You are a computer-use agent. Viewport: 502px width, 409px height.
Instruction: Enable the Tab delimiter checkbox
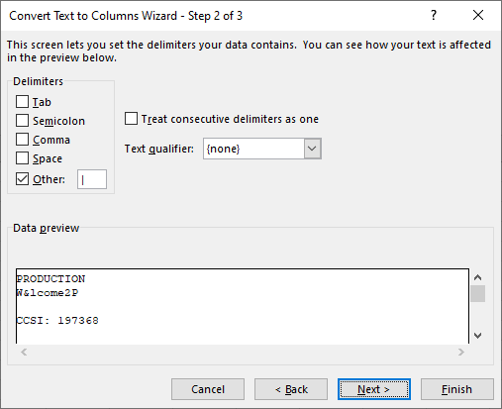point(22,102)
